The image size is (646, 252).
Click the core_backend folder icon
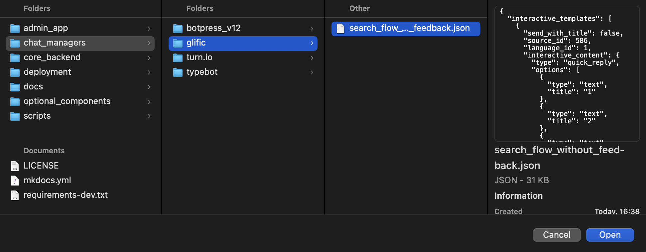[x=15, y=58]
